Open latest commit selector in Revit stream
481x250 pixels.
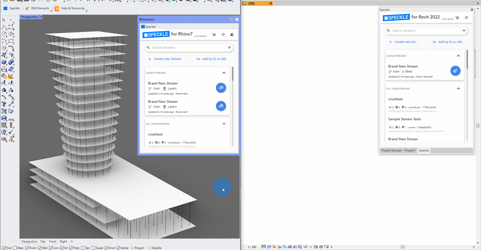point(407,71)
